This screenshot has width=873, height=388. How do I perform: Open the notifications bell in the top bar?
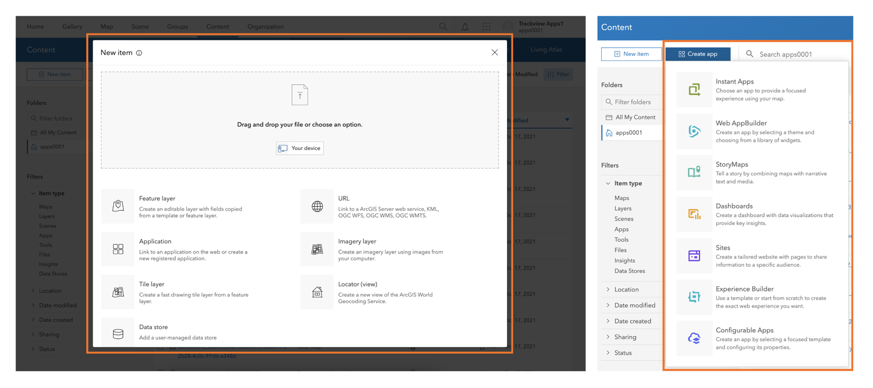tap(465, 26)
